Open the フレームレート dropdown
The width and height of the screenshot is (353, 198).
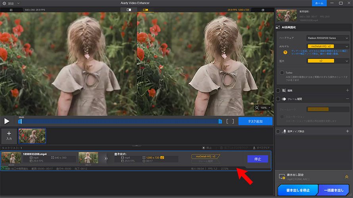click(328, 109)
